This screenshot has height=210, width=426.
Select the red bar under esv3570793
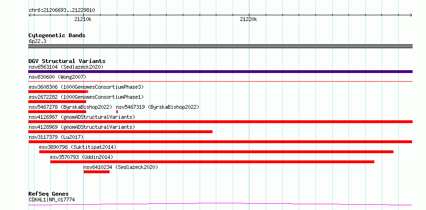point(212,162)
